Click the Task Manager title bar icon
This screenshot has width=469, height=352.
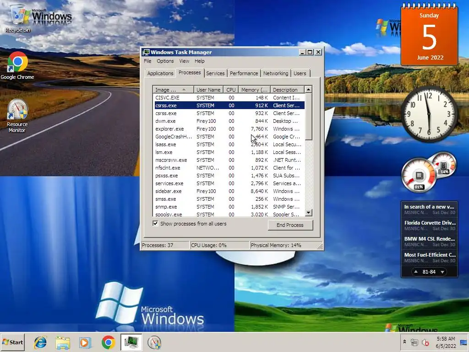146,52
